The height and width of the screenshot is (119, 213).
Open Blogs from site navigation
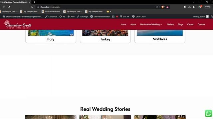click(x=180, y=24)
